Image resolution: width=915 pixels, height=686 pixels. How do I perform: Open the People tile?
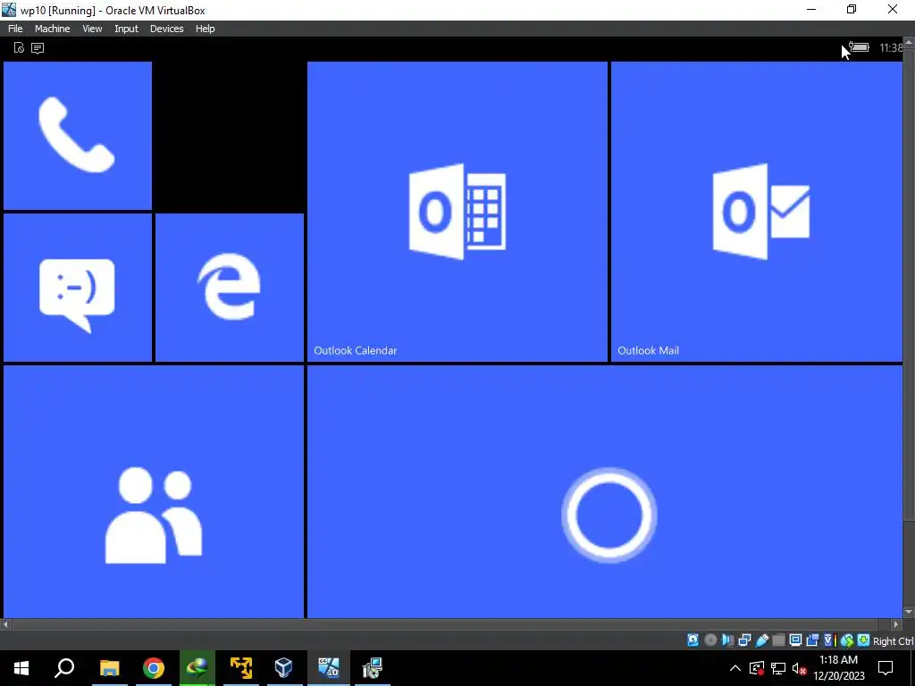tap(154, 492)
